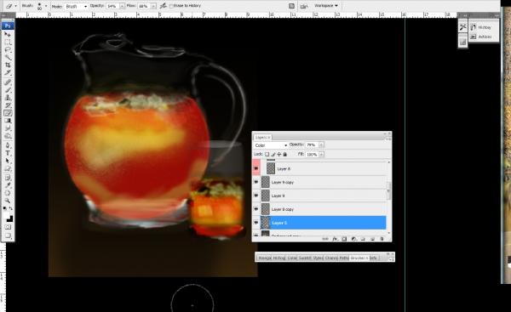
Task: Open the Color blend mode dropdown
Action: (x=271, y=145)
